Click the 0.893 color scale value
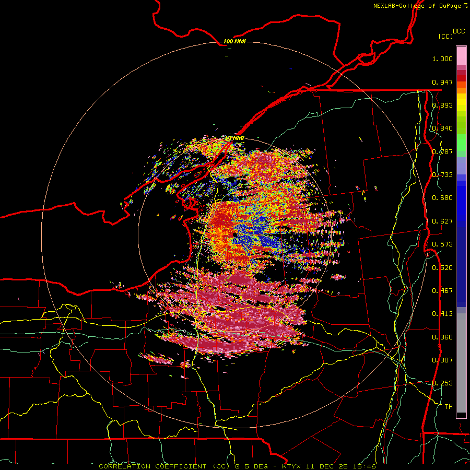 click(x=442, y=105)
